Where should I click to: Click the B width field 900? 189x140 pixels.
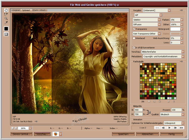(138, 110)
